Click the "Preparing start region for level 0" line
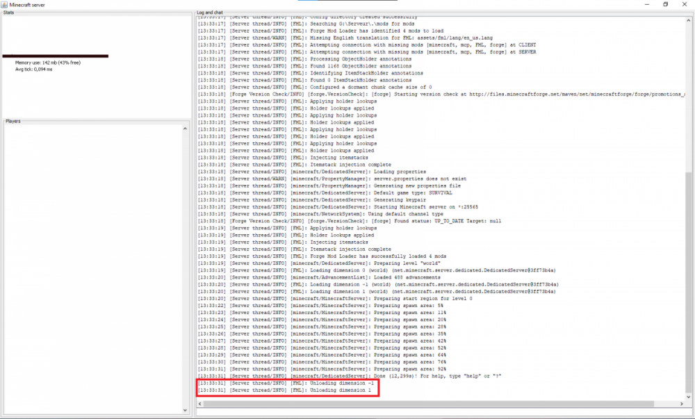Viewport: 695px width, 419px height. (335, 299)
